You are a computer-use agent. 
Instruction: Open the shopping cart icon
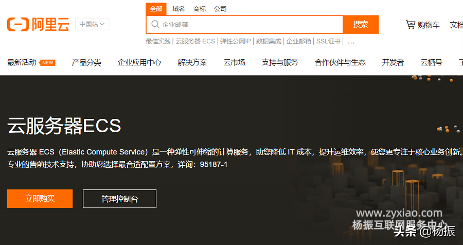(x=411, y=24)
